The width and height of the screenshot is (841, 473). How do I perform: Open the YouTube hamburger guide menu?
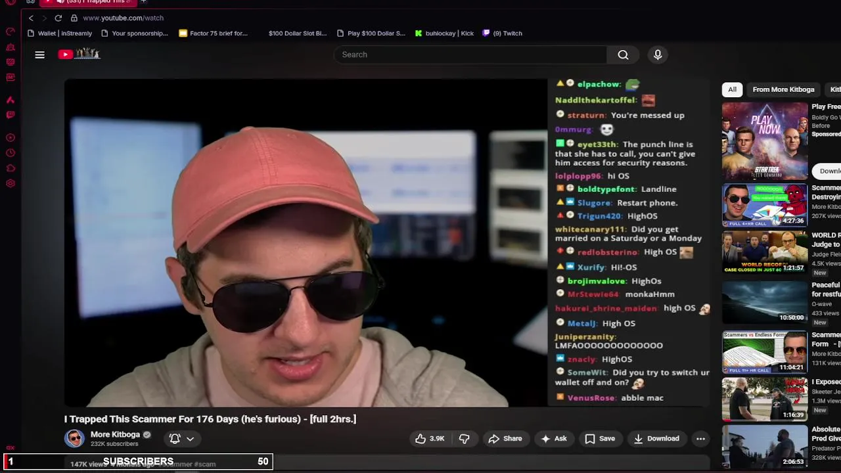point(40,55)
